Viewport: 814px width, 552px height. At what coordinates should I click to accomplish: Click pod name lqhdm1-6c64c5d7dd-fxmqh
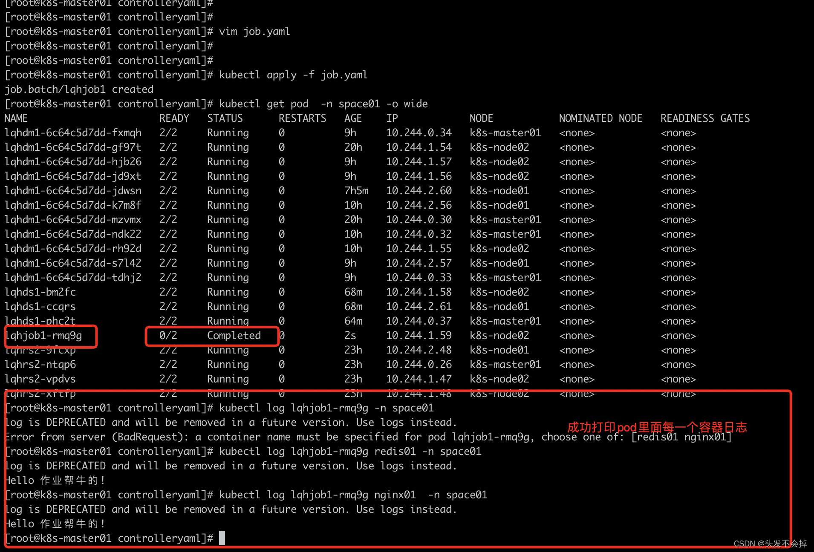coord(73,133)
